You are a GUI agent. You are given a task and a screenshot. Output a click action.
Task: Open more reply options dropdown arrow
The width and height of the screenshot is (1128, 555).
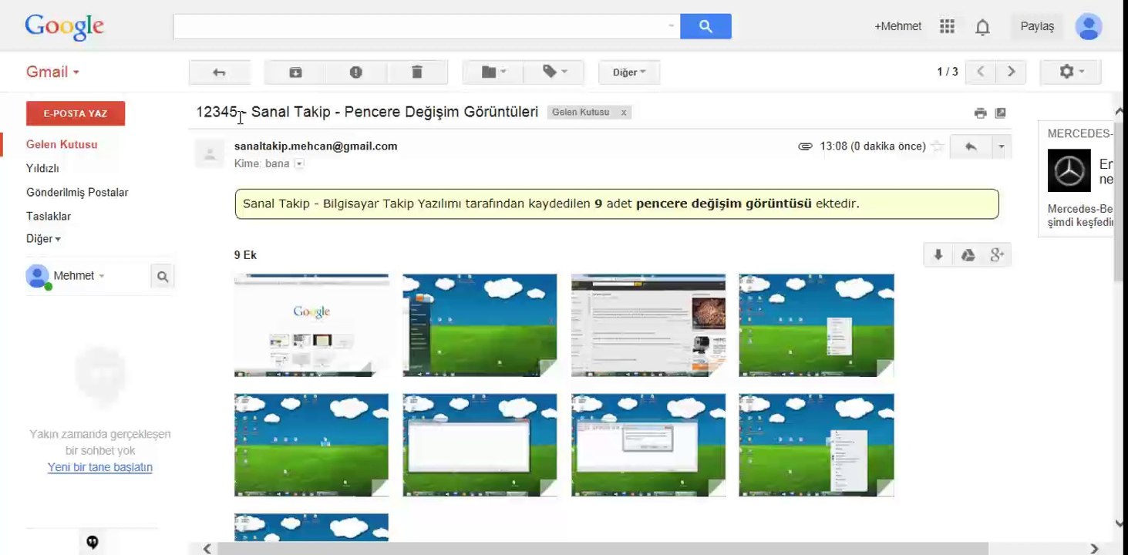(x=1001, y=146)
